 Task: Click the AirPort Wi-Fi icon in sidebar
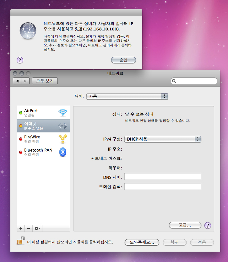click(63, 113)
